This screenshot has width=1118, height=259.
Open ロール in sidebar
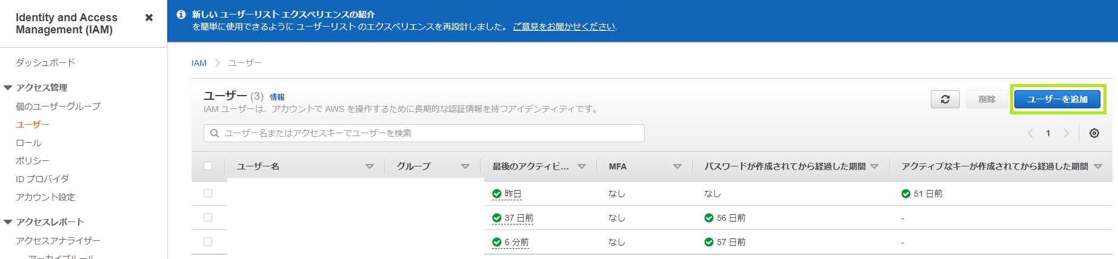click(28, 143)
